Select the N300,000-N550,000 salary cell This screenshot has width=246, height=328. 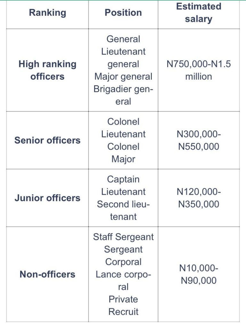pyautogui.click(x=199, y=140)
